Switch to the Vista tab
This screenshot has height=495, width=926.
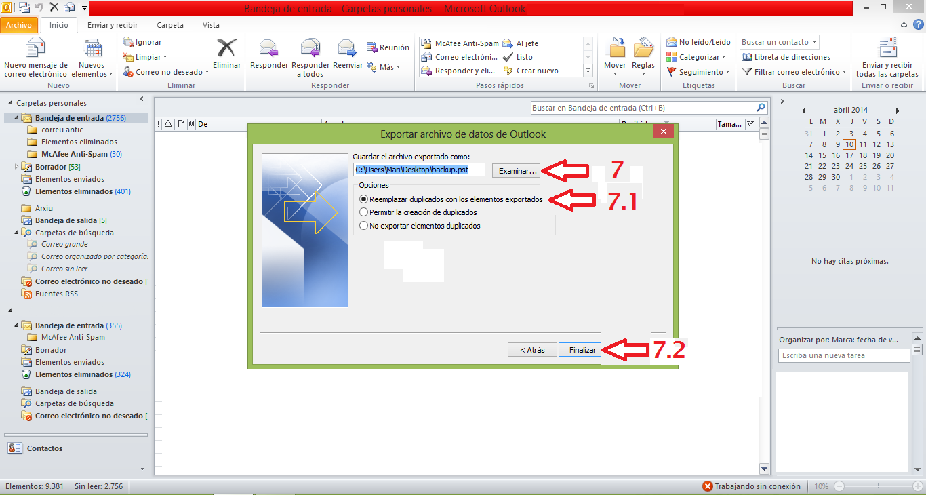click(x=211, y=25)
